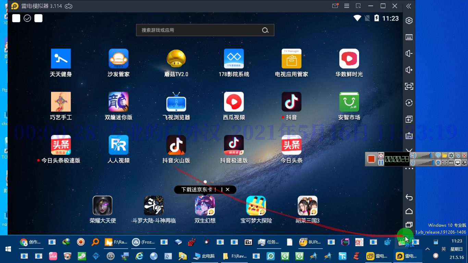Screen dimensions: 468x263
Task: Toggle recorder webcam capture
Action: [438, 163]
